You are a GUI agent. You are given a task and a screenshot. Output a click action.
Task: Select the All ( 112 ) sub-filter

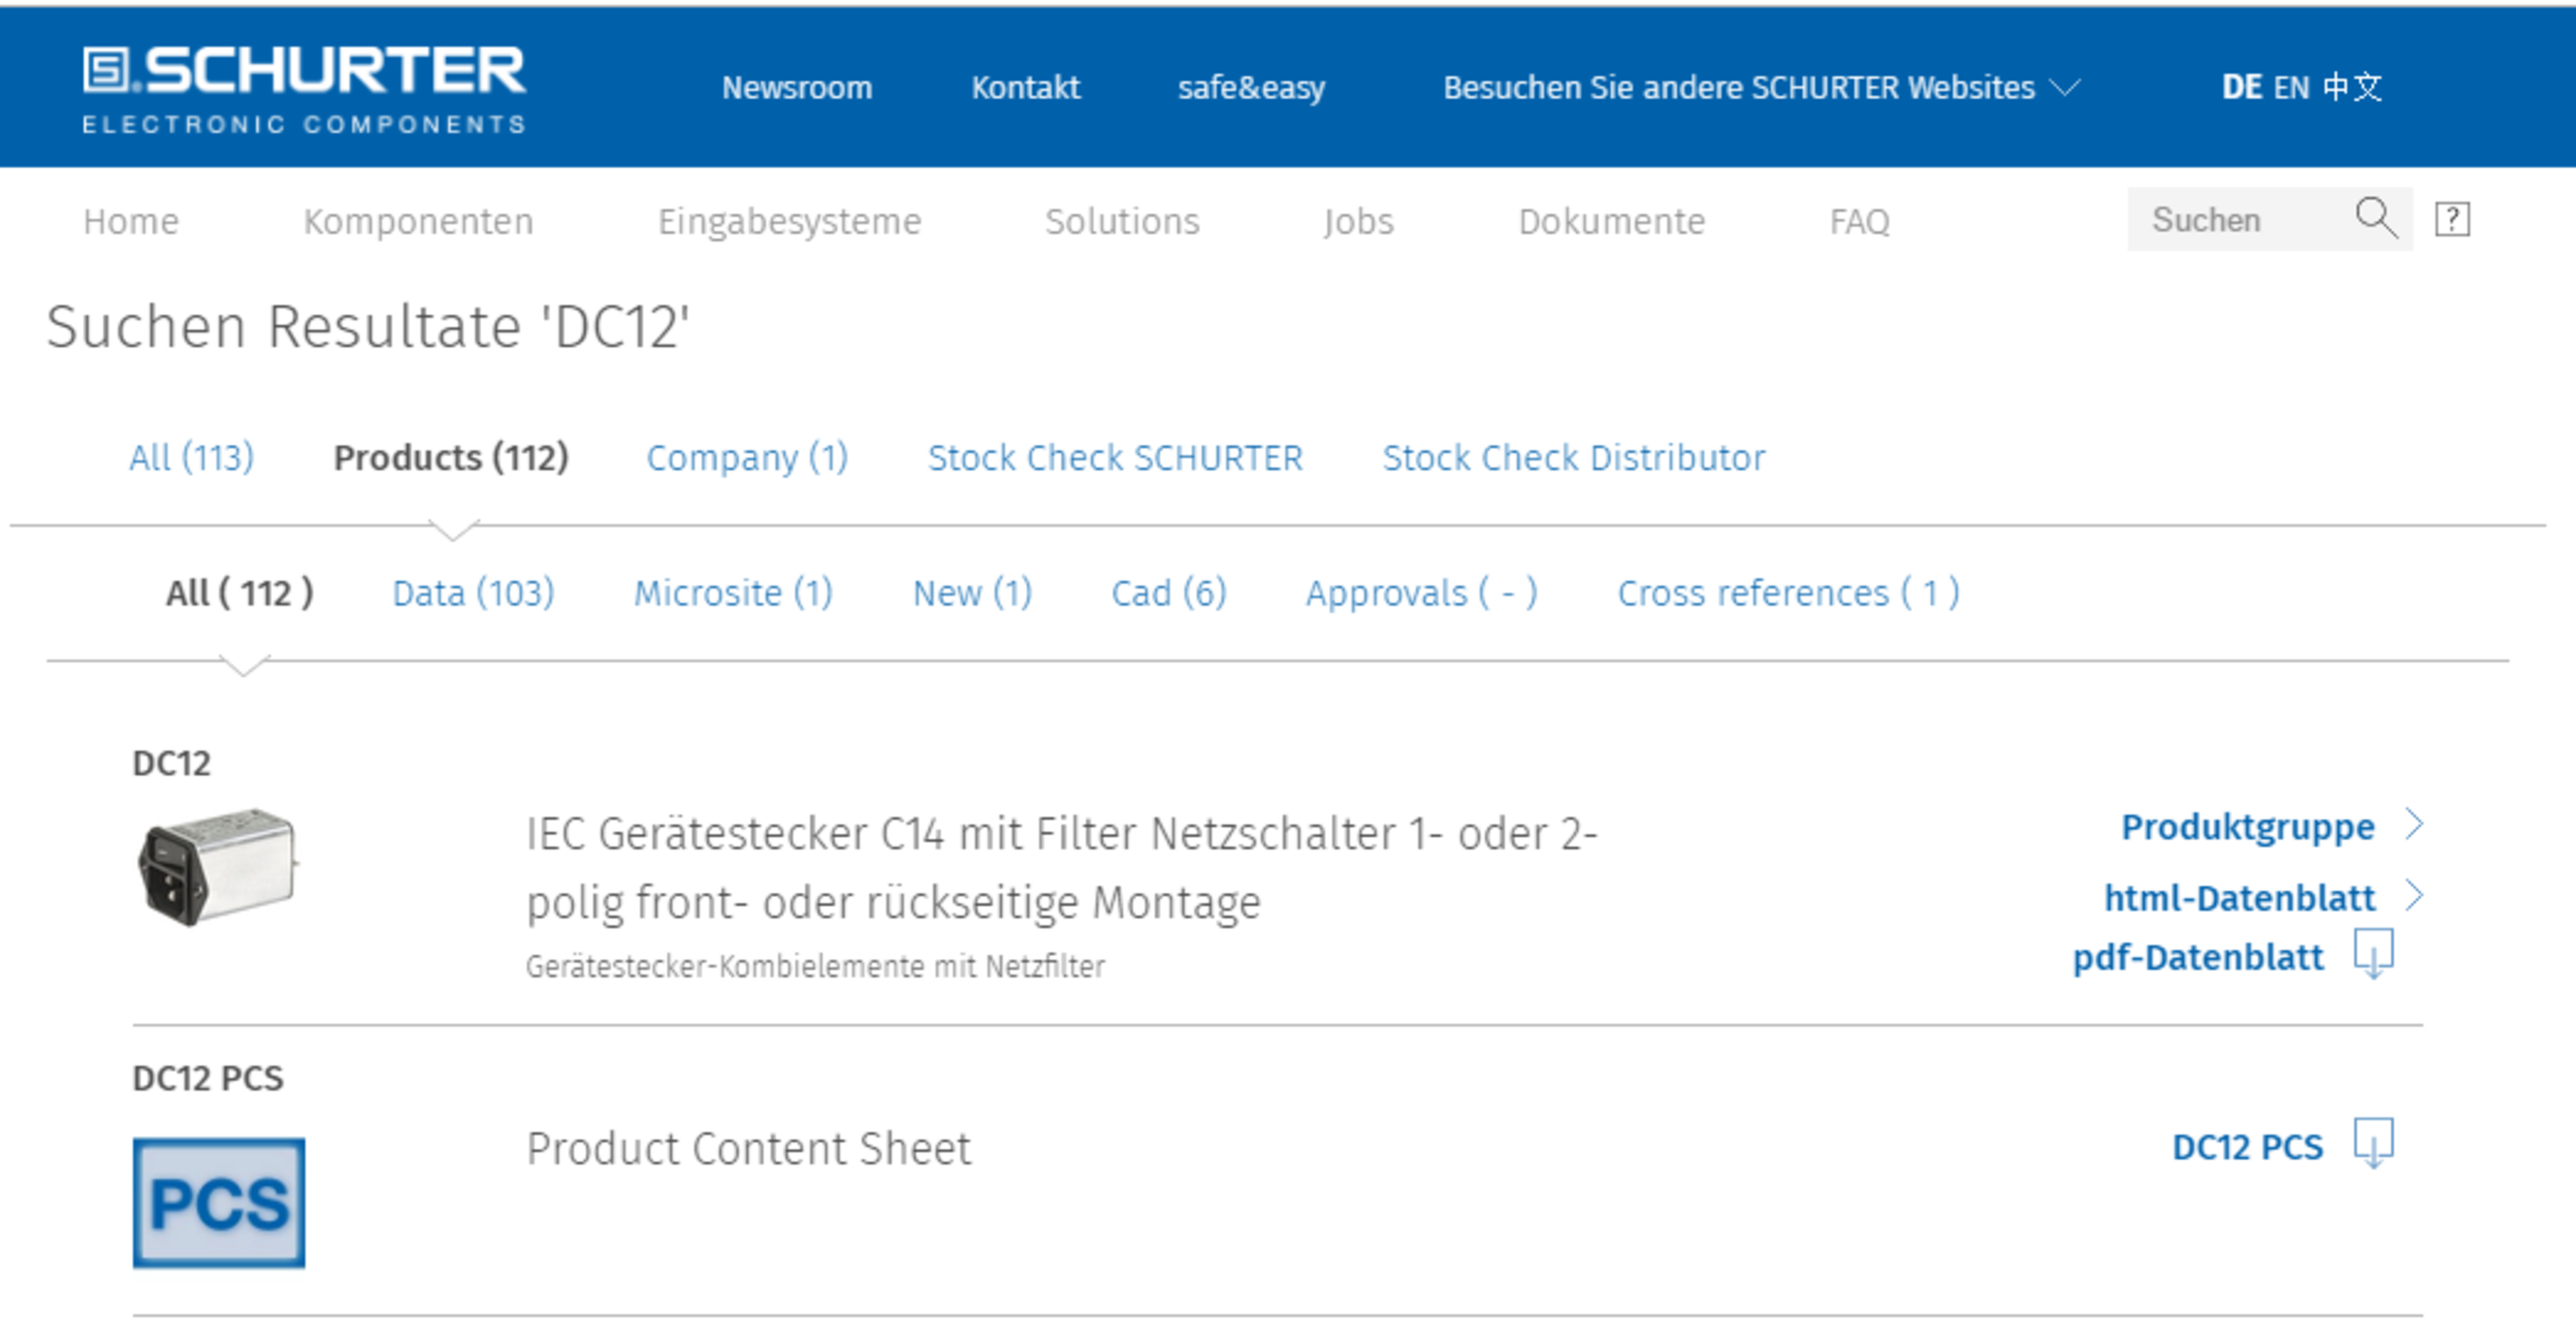coord(239,593)
